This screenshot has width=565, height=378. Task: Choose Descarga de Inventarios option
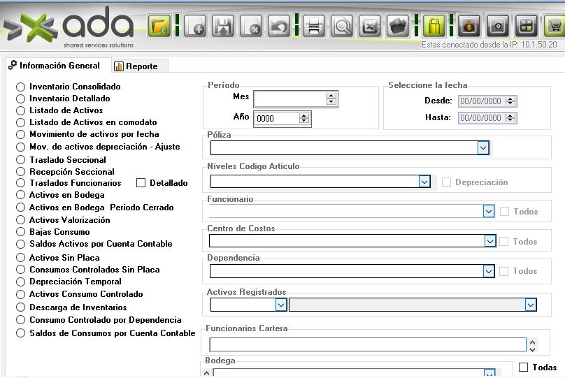pos(20,307)
